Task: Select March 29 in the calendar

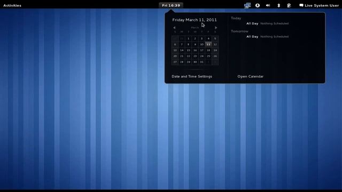Action: click(188, 62)
